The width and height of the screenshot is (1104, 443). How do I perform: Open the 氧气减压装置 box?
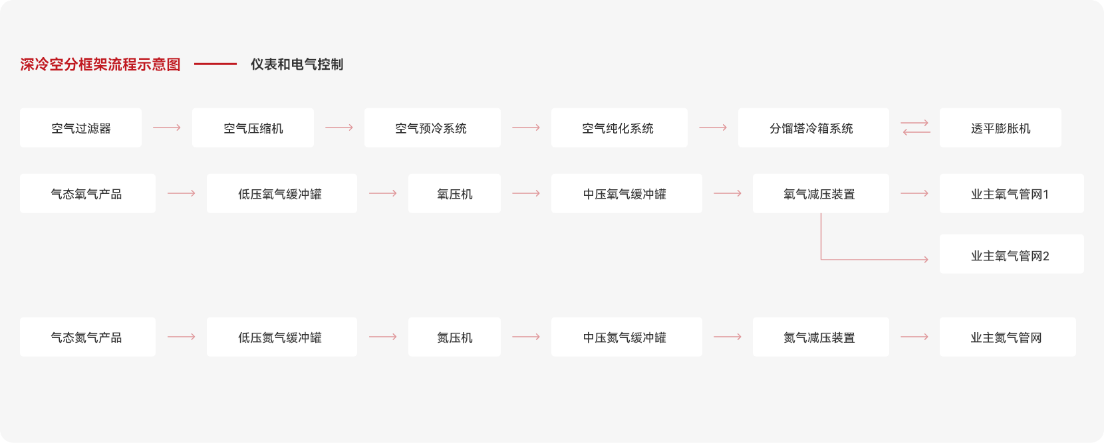pyautogui.click(x=820, y=194)
